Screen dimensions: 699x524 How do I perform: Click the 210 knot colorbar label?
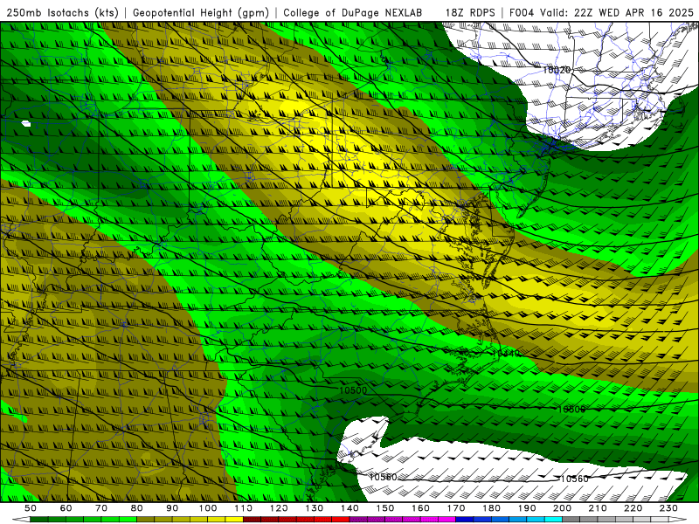pos(598,508)
